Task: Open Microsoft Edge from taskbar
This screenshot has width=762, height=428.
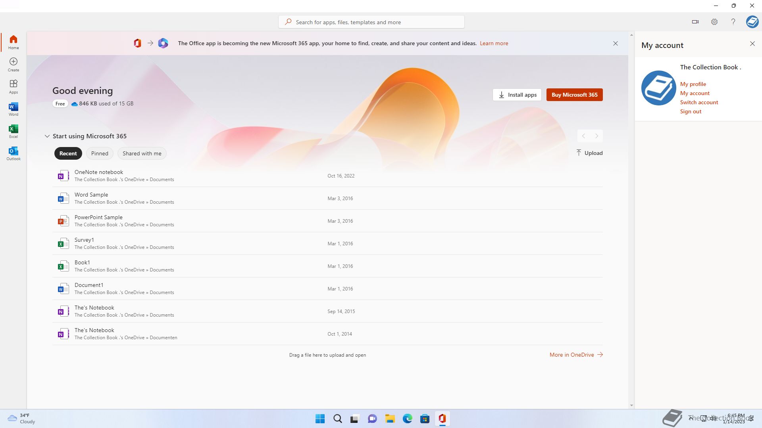Action: click(407, 418)
